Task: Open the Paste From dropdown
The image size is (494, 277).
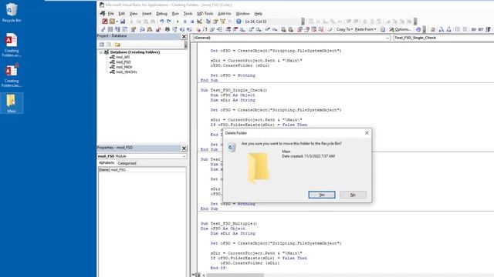Action: [365, 29]
